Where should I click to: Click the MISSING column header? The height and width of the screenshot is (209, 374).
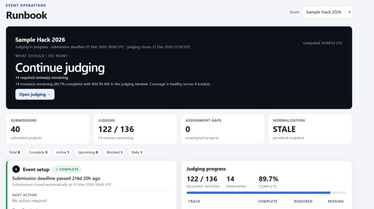point(335,202)
